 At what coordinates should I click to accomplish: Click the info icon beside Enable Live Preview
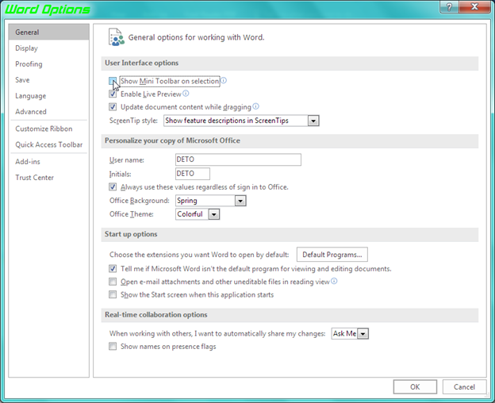186,94
